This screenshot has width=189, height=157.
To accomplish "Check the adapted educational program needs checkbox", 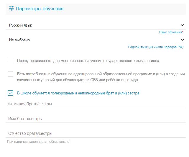I will point(10,74).
